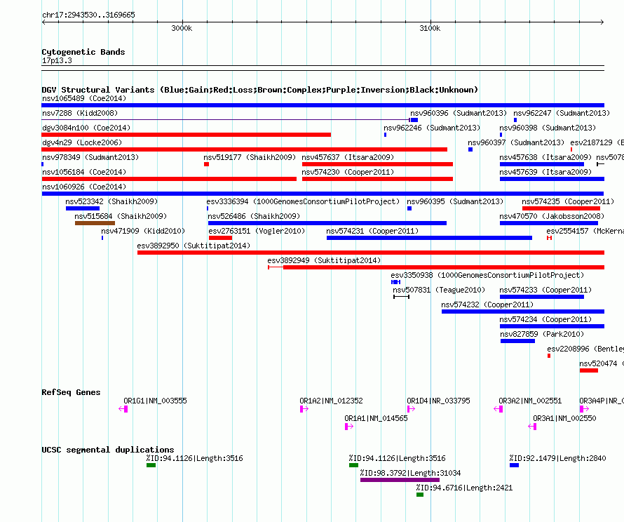Click the purple 98.3792% identity duplication bar
Viewport: 624px width, 522px height.
(x=400, y=480)
